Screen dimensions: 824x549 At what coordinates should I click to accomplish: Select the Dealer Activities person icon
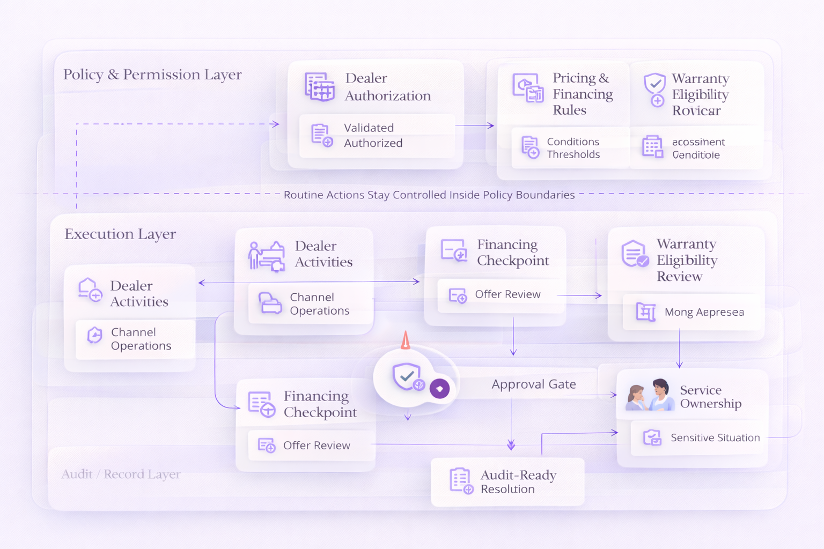pyautogui.click(x=267, y=256)
